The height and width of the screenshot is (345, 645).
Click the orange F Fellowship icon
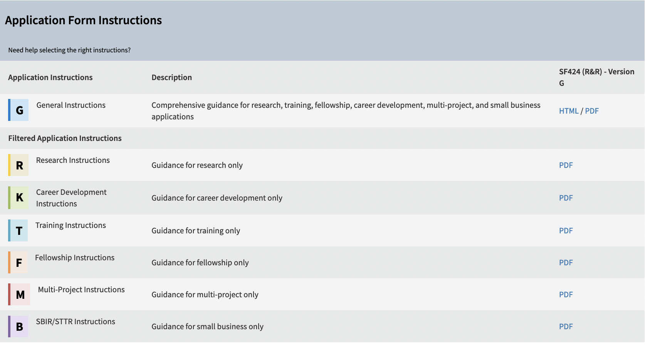point(18,263)
